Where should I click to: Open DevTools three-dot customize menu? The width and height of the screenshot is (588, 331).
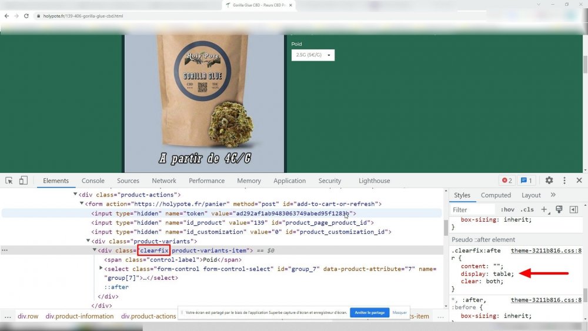coord(564,180)
